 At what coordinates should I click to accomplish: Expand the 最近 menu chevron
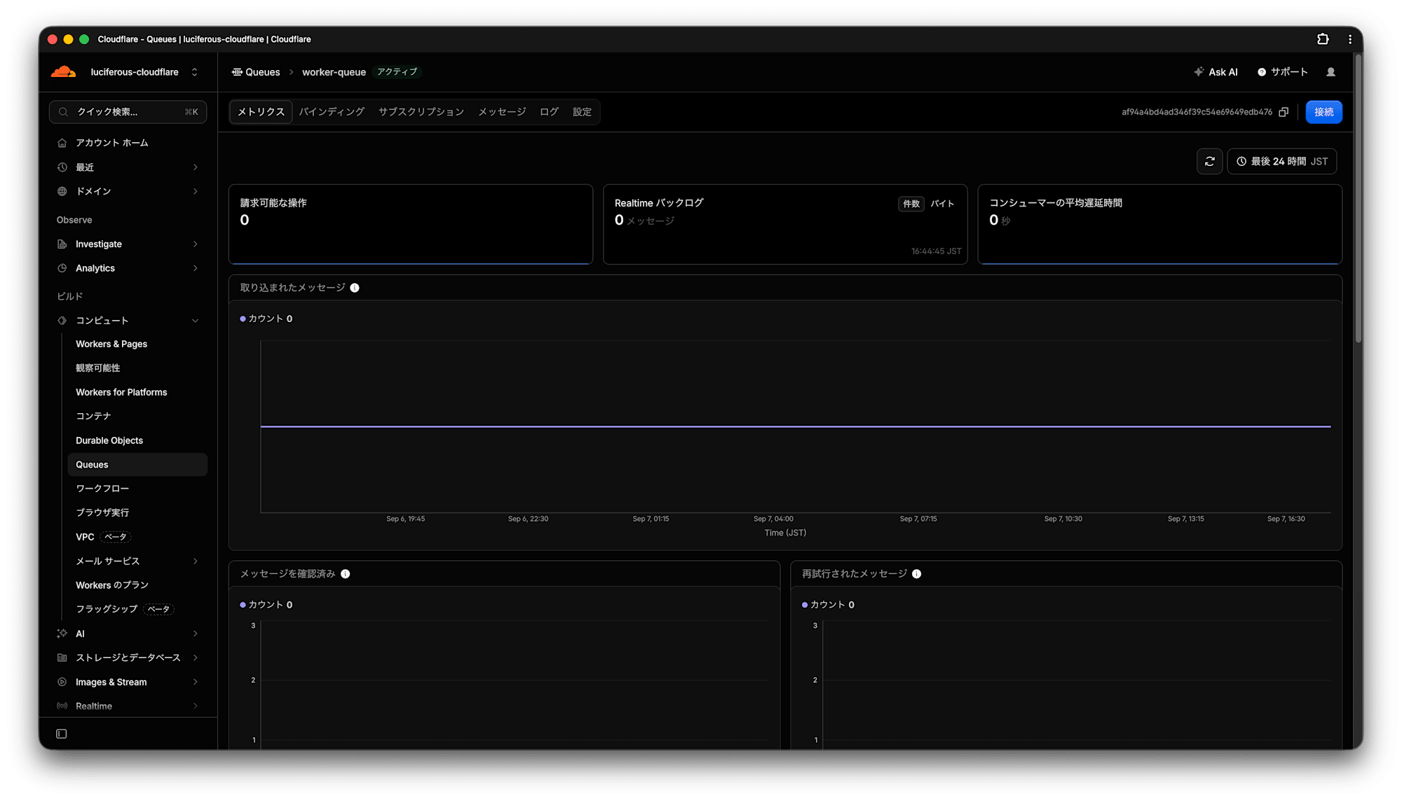pos(196,167)
